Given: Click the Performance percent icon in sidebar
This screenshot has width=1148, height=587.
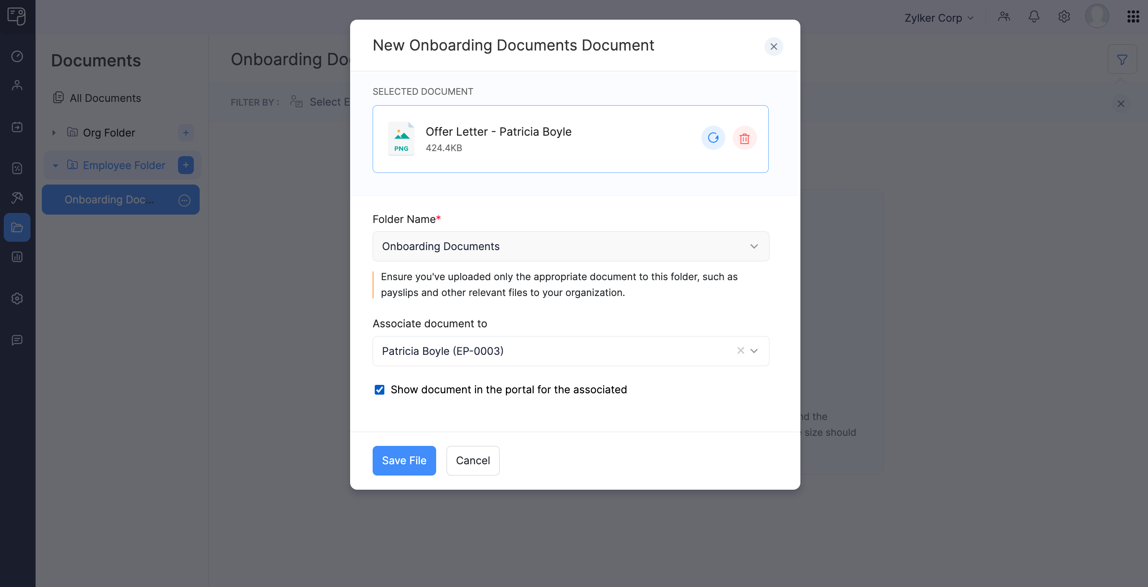Looking at the screenshot, I should tap(17, 168).
